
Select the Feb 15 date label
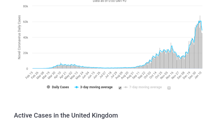[x=29, y=75]
